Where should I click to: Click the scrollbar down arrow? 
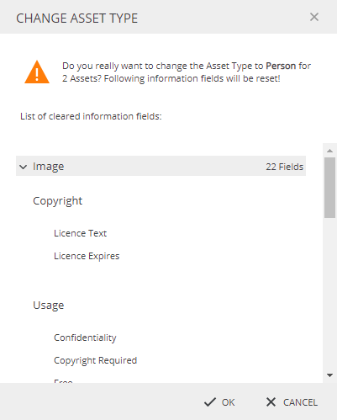[330, 375]
